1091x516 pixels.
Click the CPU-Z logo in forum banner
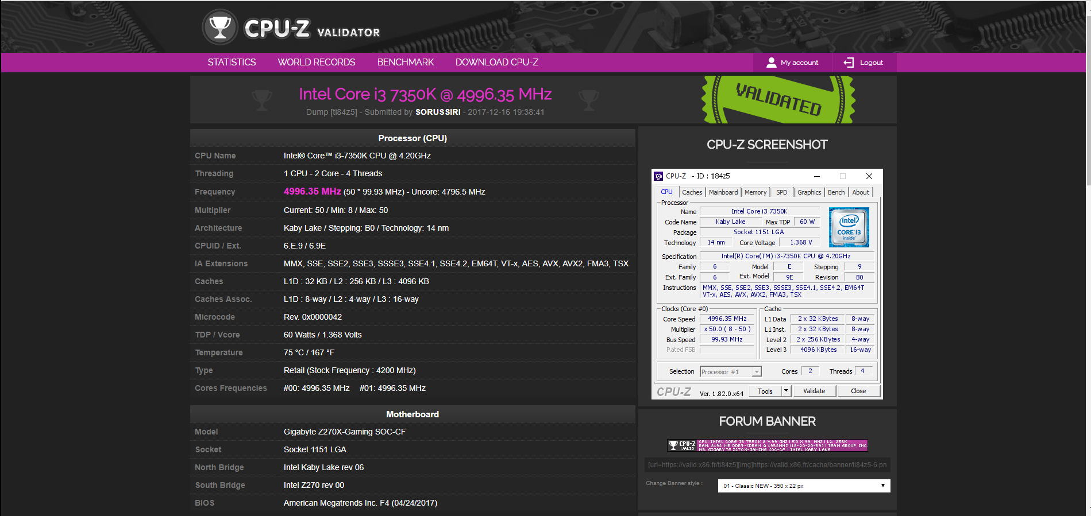pos(682,445)
